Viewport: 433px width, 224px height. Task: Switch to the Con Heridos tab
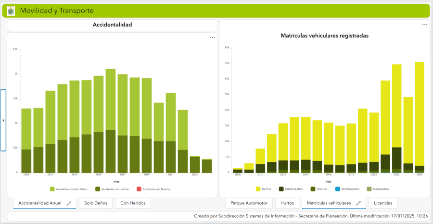[x=133, y=203]
